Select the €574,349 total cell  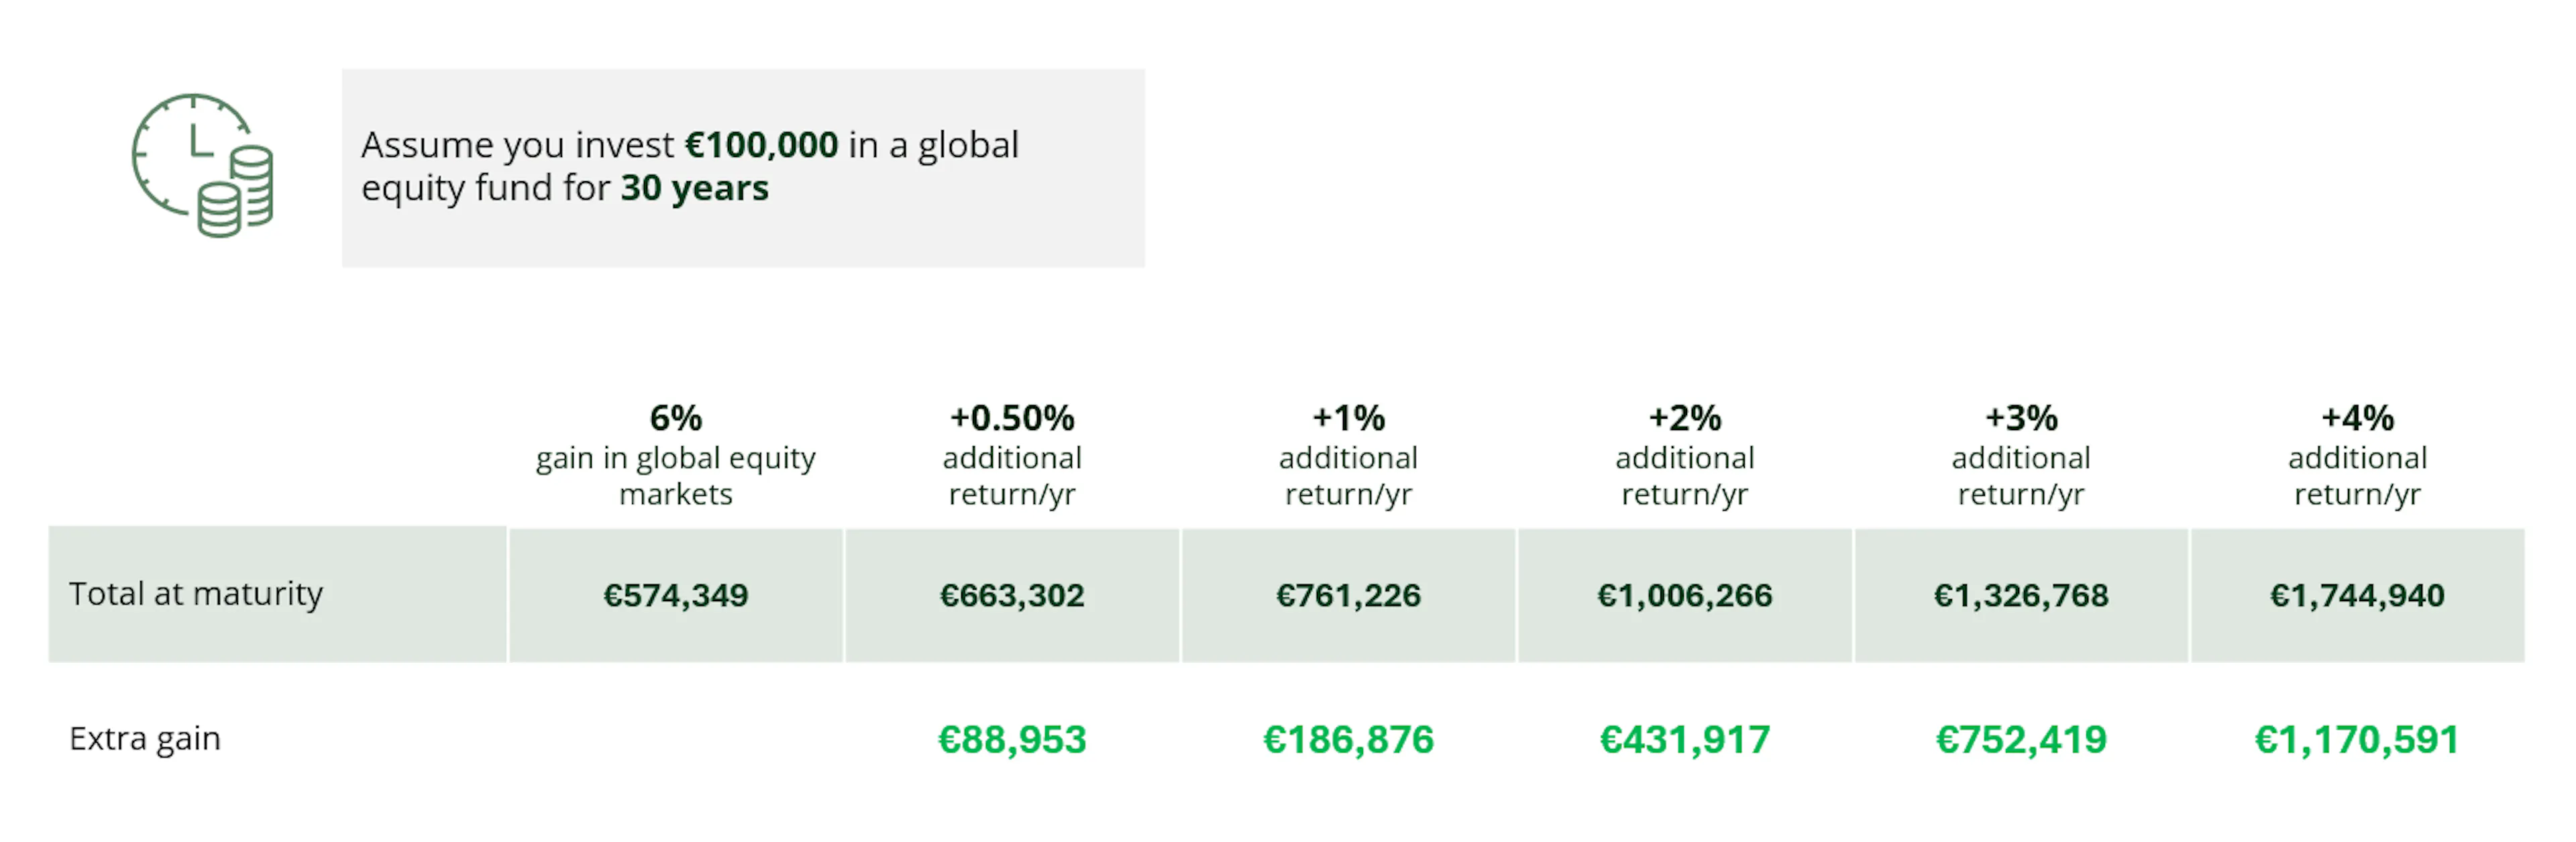pos(676,595)
